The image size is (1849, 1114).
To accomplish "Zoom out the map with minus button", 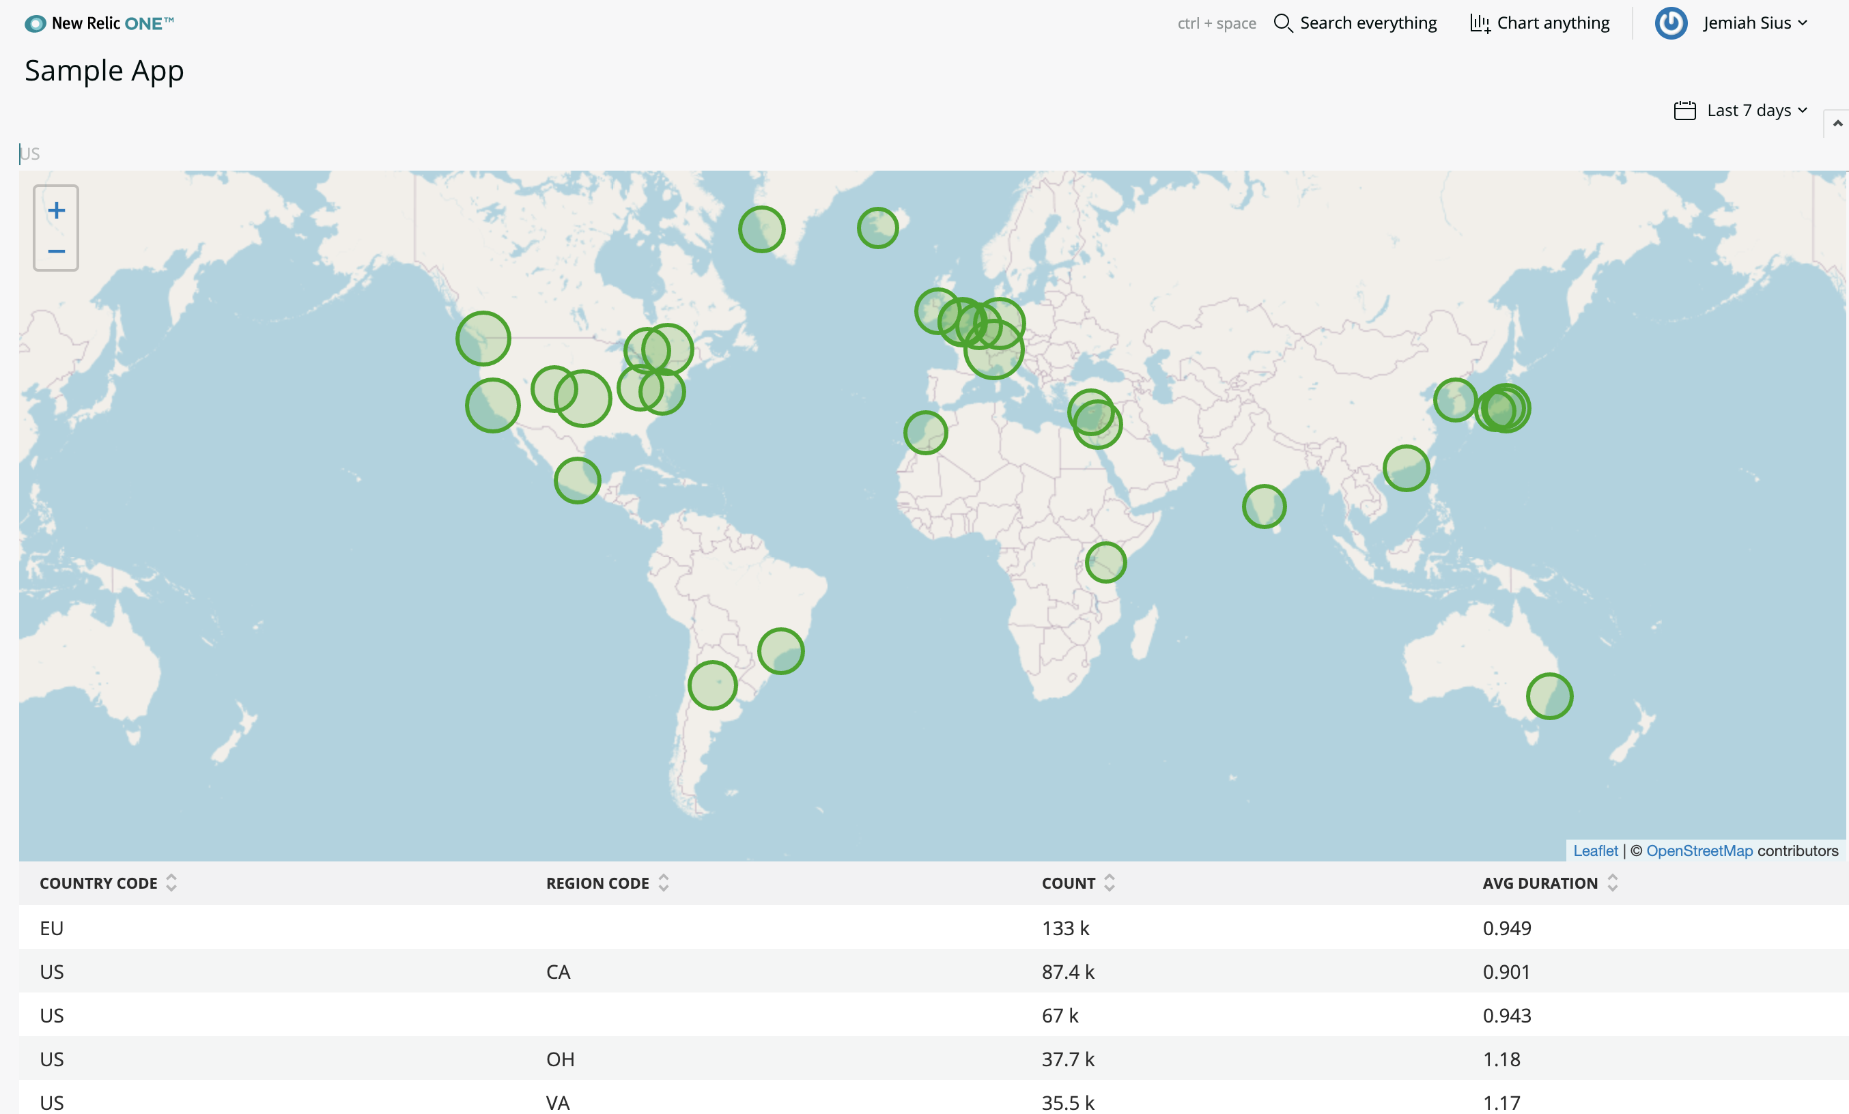I will click(x=56, y=251).
